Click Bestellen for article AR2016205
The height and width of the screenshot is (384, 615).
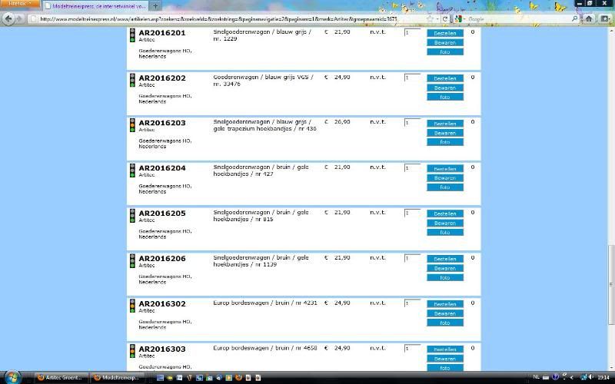pos(445,214)
